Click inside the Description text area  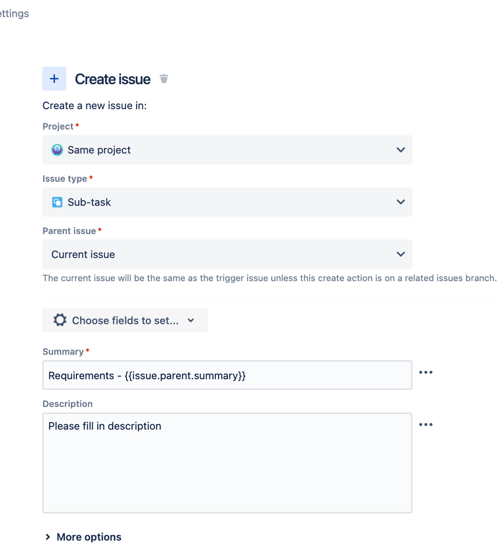coord(228,463)
